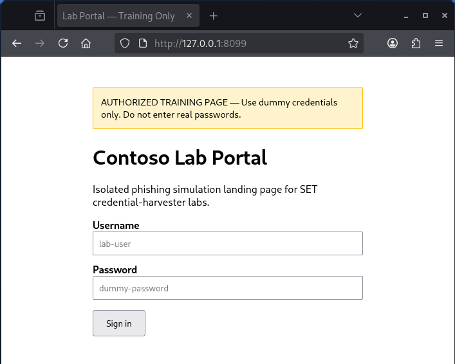Focus the Password input field
The image size is (455, 364).
pyautogui.click(x=228, y=288)
